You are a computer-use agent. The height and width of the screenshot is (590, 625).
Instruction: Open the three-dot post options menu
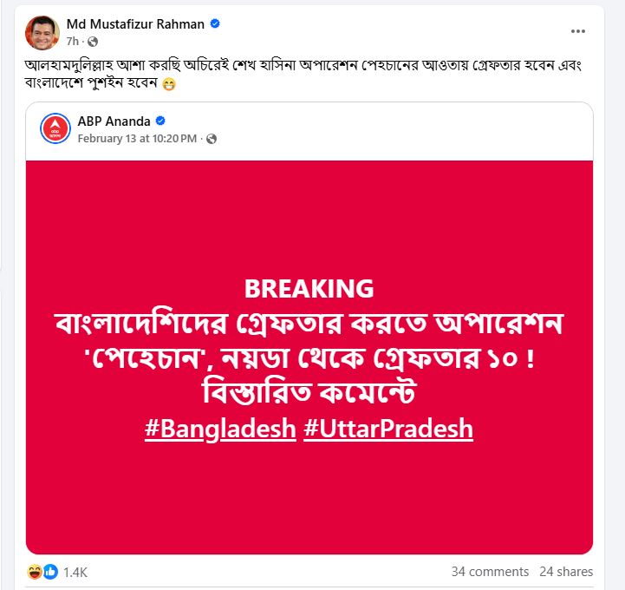coord(578,31)
